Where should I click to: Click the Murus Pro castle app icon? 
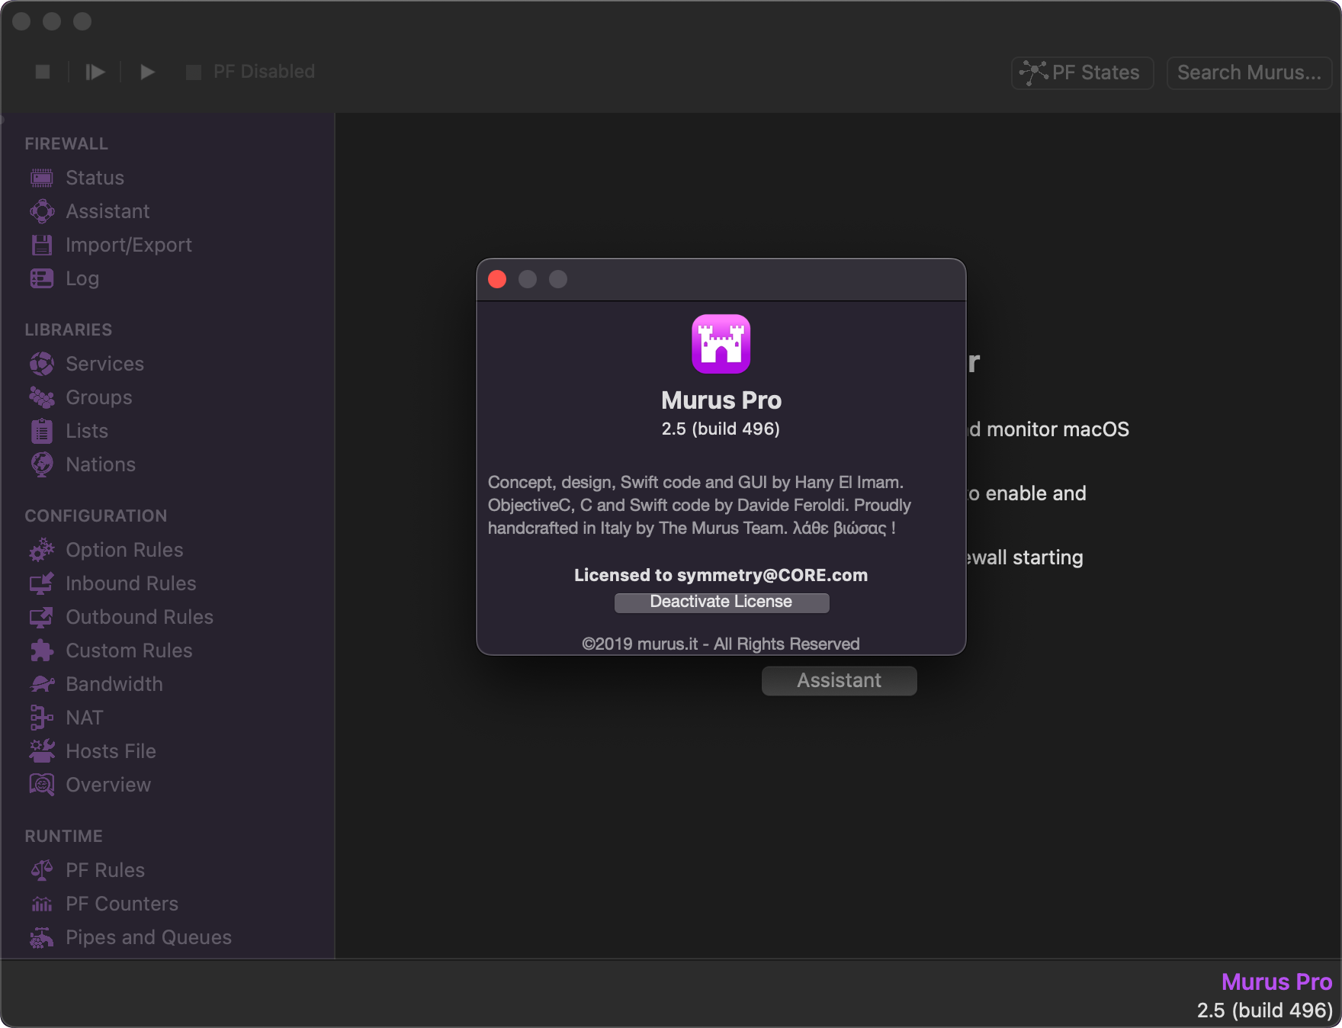tap(721, 344)
